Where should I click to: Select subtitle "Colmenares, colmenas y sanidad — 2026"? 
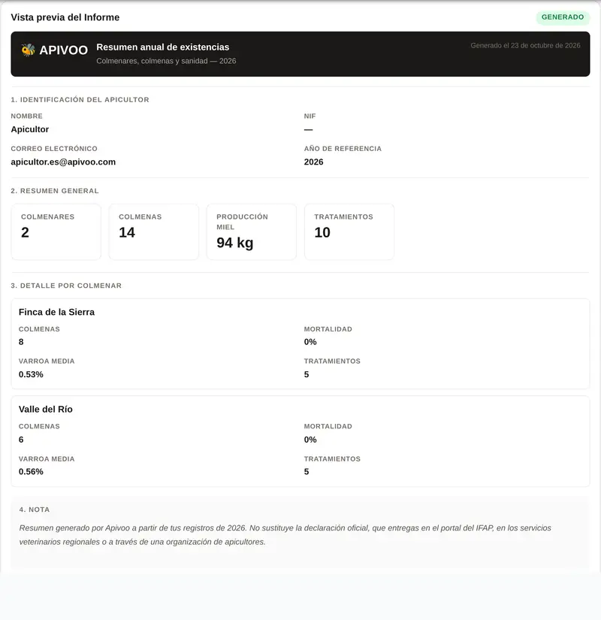click(166, 61)
